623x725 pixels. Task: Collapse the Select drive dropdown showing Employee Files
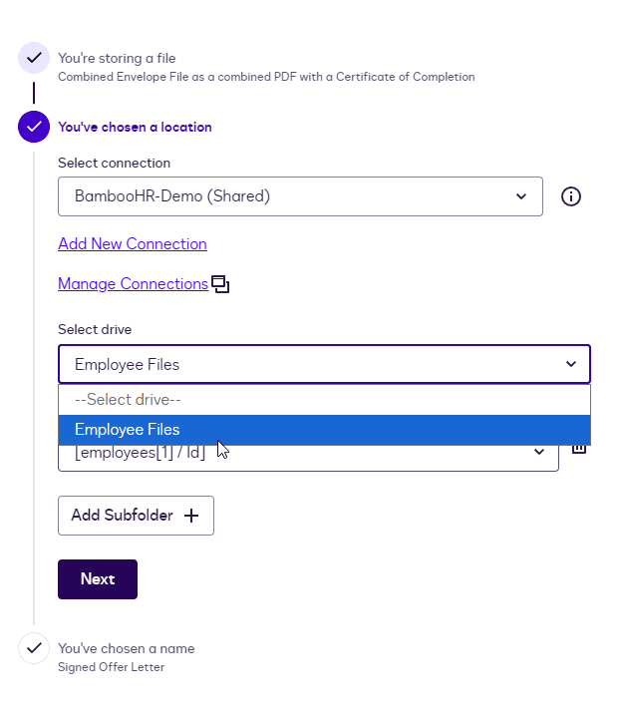click(324, 364)
